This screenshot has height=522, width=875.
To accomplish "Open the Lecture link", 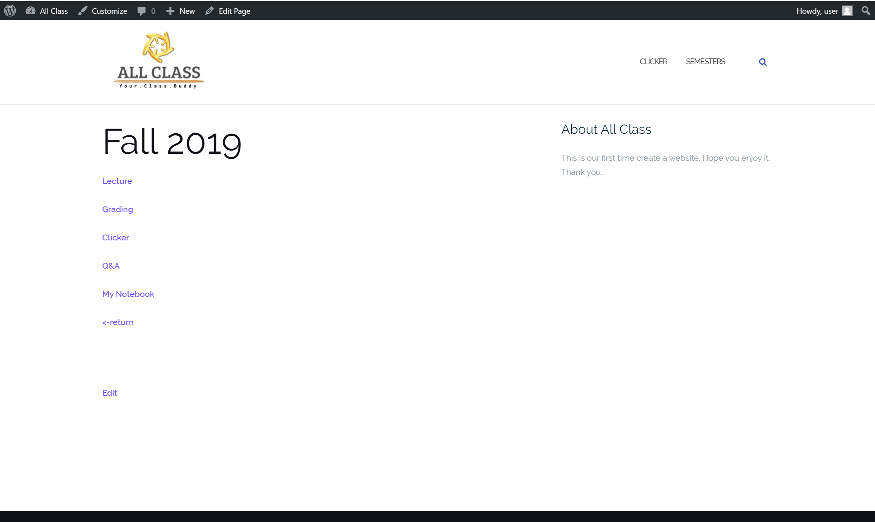I will 117,181.
